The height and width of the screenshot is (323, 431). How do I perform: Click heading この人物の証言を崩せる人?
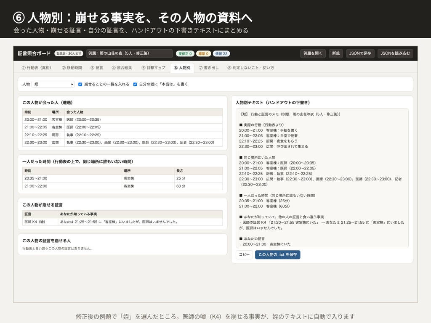point(46,241)
